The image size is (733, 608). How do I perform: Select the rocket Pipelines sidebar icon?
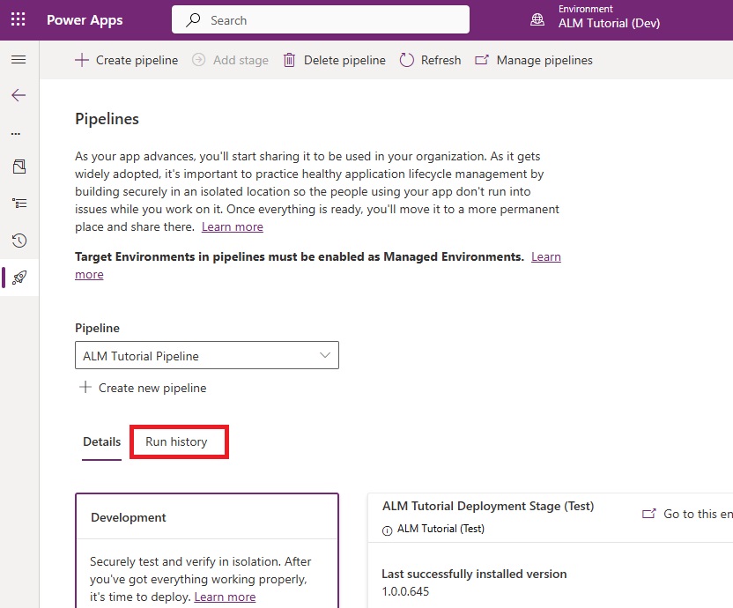click(x=19, y=278)
